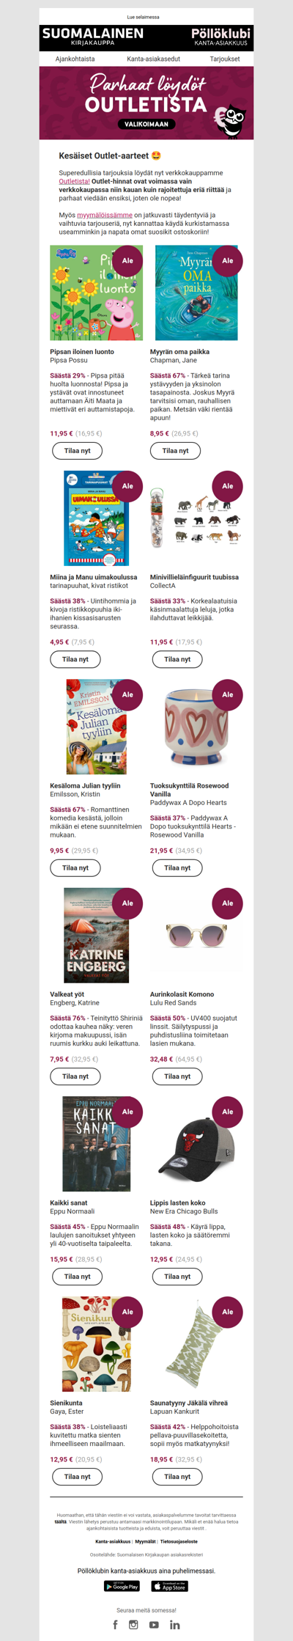Open the Instagram social icon

tap(133, 1624)
